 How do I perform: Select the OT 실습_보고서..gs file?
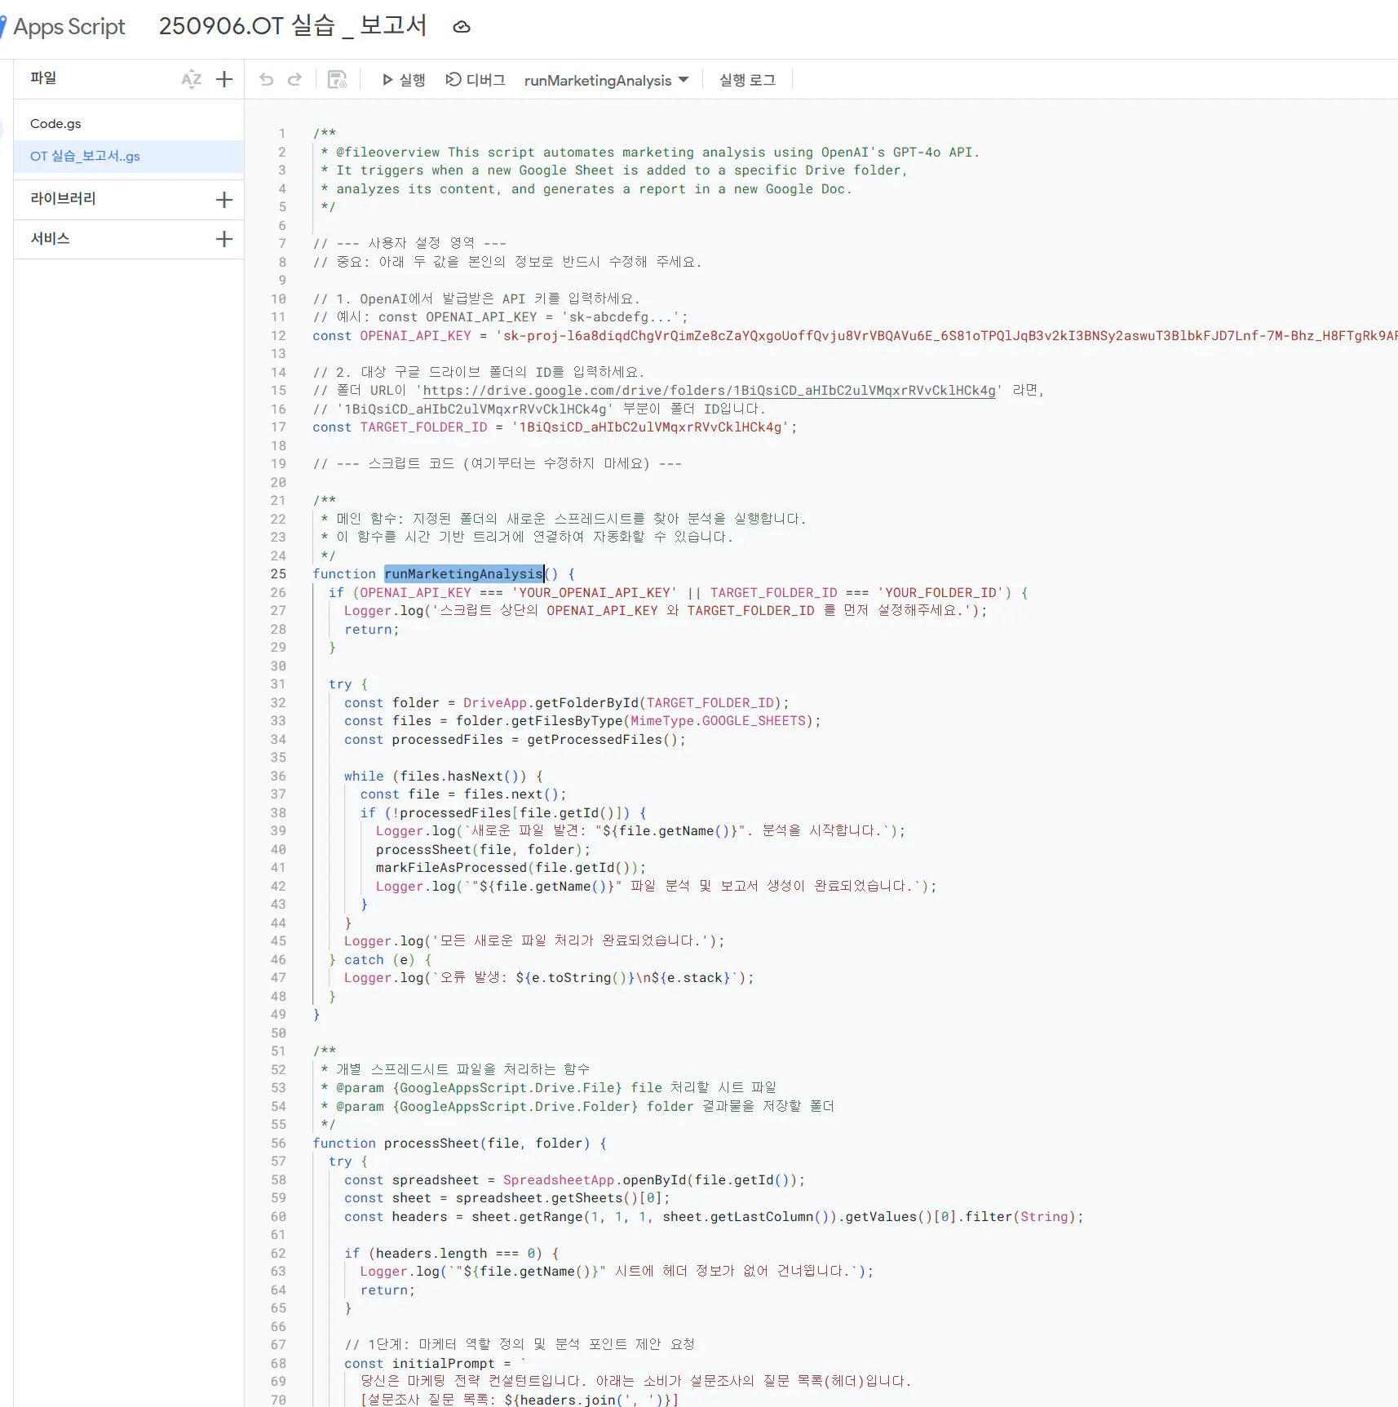[x=129, y=157]
